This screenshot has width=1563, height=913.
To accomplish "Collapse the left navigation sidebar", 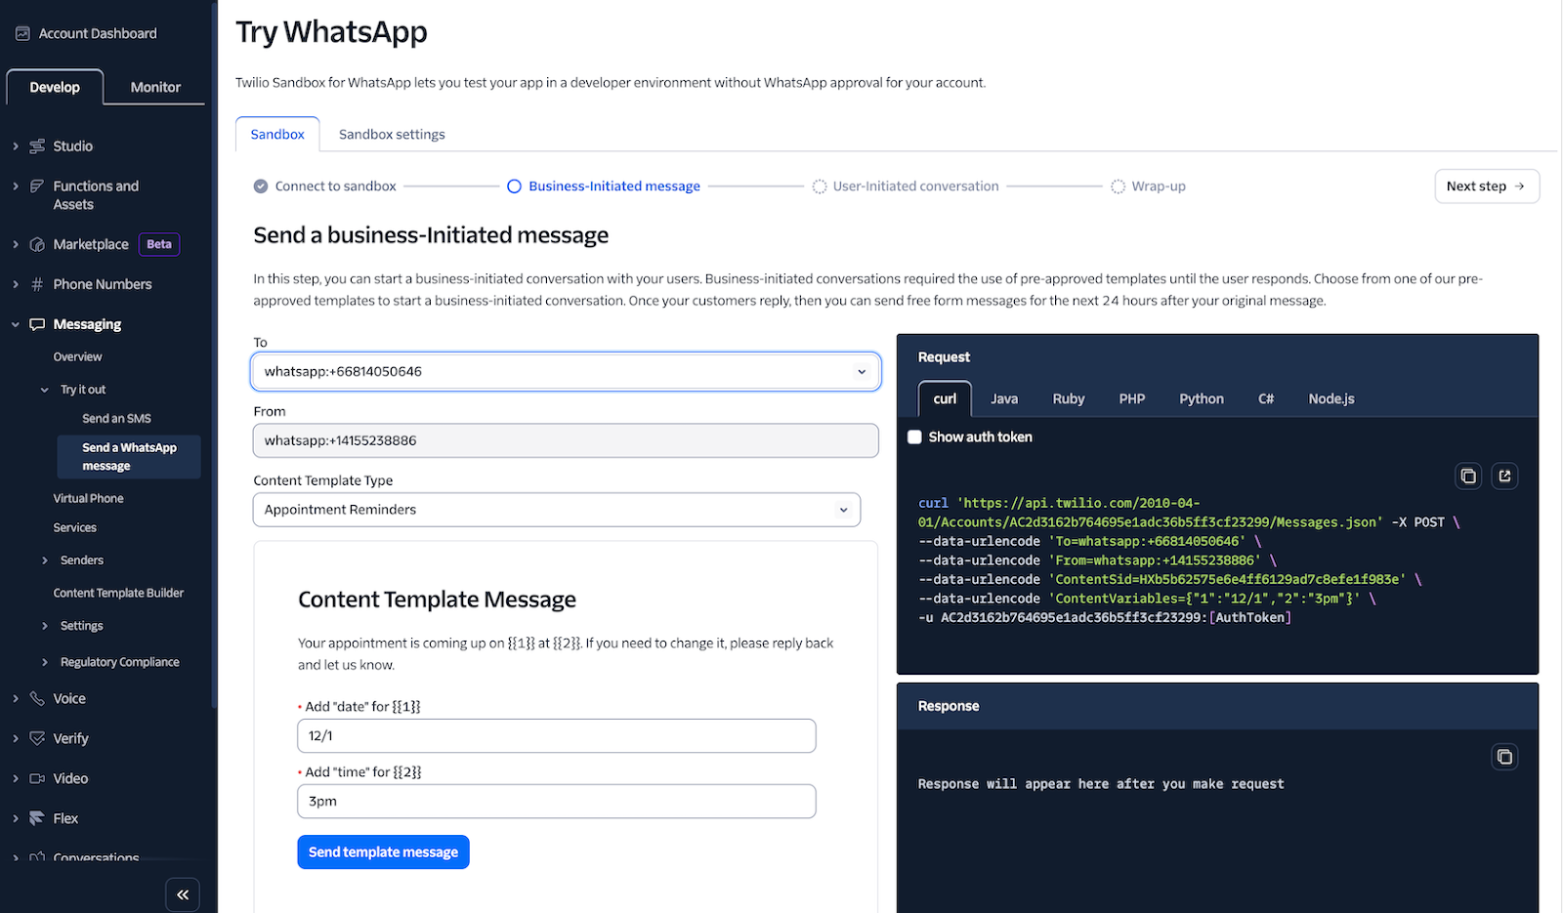I will [x=183, y=893].
